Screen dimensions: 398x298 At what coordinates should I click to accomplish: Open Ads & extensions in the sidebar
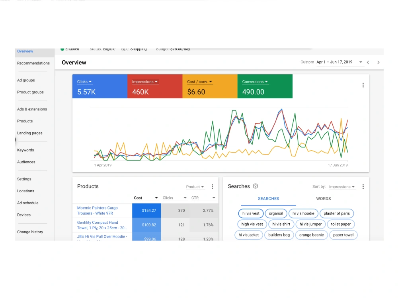coord(32,109)
